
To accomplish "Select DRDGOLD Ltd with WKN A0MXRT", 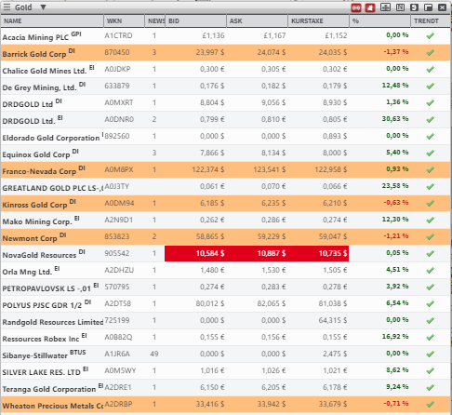I will pyautogui.click(x=28, y=104).
